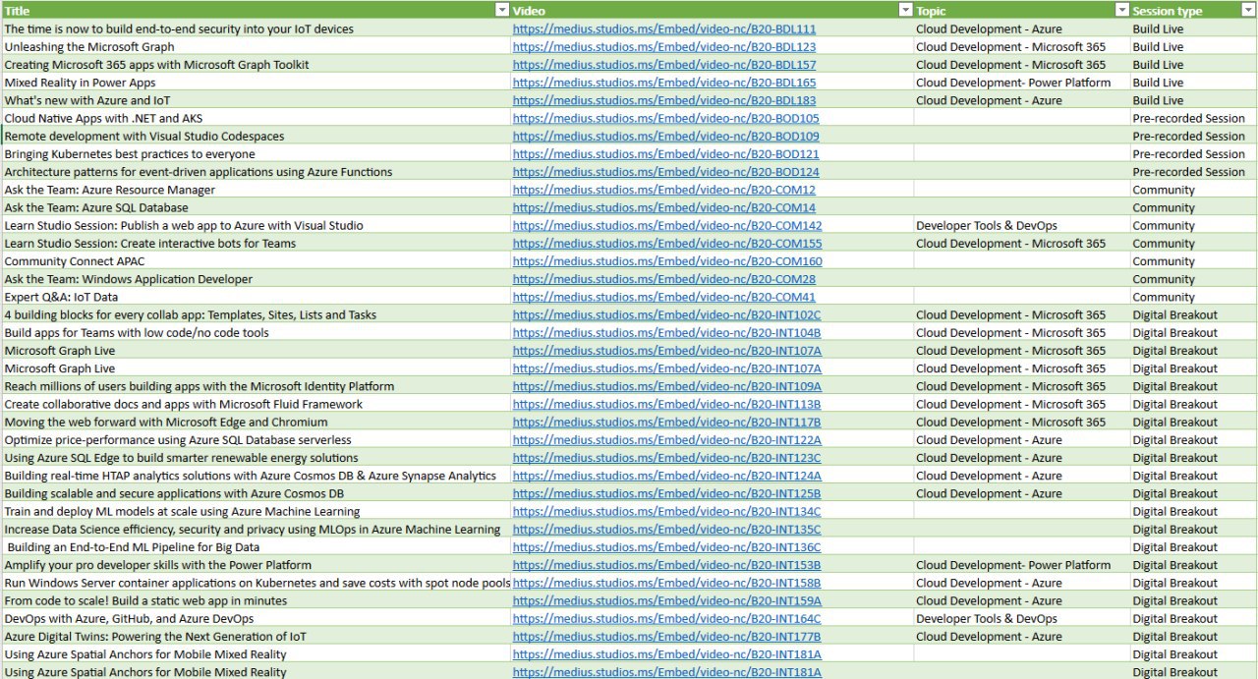This screenshot has height=679, width=1258.
Task: Select 'Cloud Development - Azure' topic in Azure Digital Twins row
Action: click(x=1022, y=637)
